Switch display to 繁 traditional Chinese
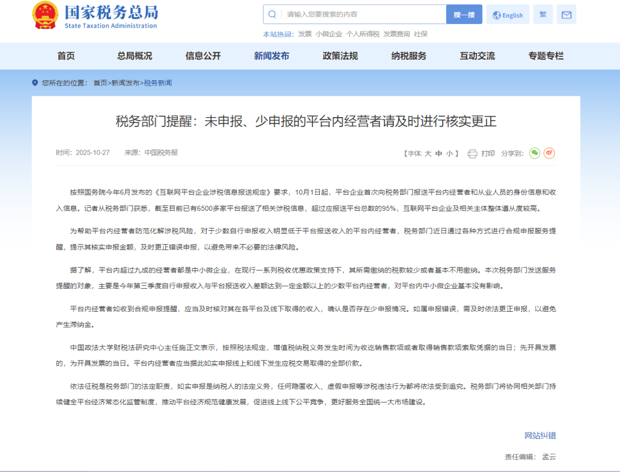620x472 pixels. pos(542,14)
